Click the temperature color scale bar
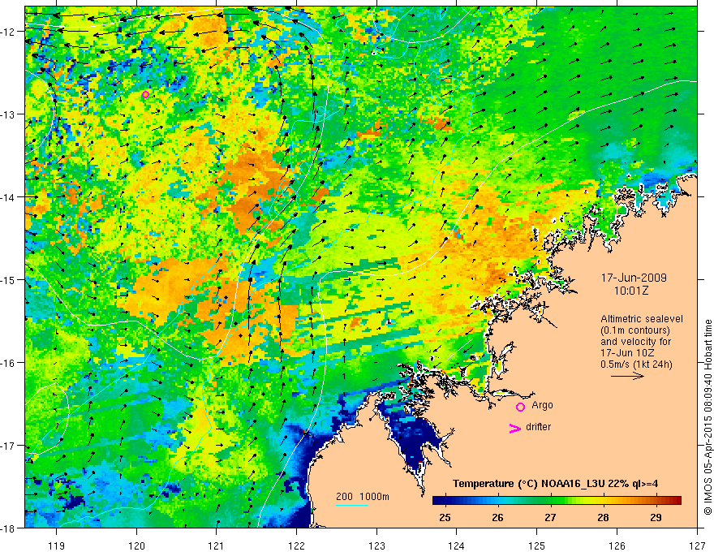The image size is (714, 552). [x=557, y=500]
